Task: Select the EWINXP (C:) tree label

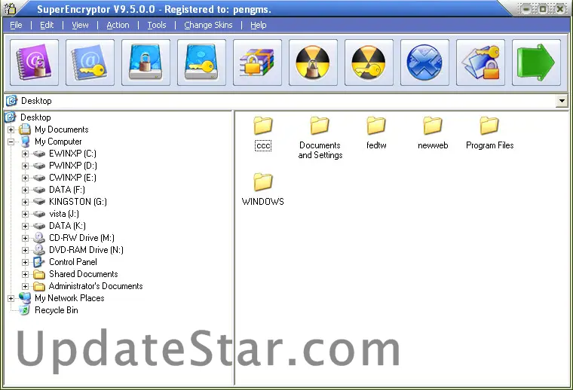Action: pyautogui.click(x=72, y=154)
